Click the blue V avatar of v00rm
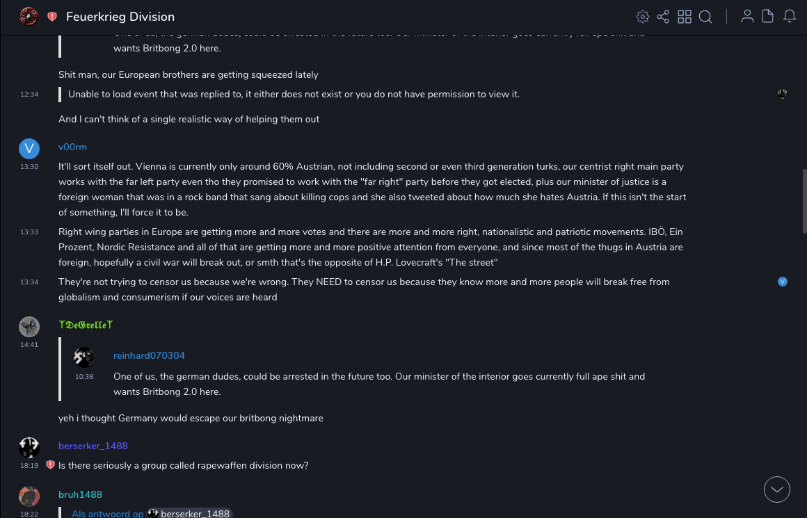Viewport: 807px width, 518px height. pyautogui.click(x=29, y=148)
